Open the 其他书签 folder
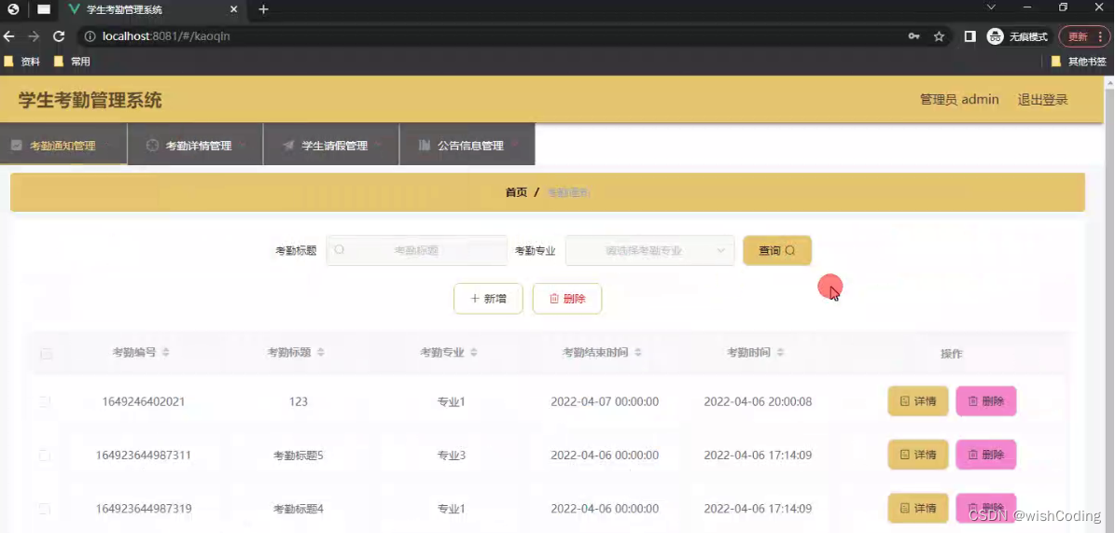1115x533 pixels. 1079,62
